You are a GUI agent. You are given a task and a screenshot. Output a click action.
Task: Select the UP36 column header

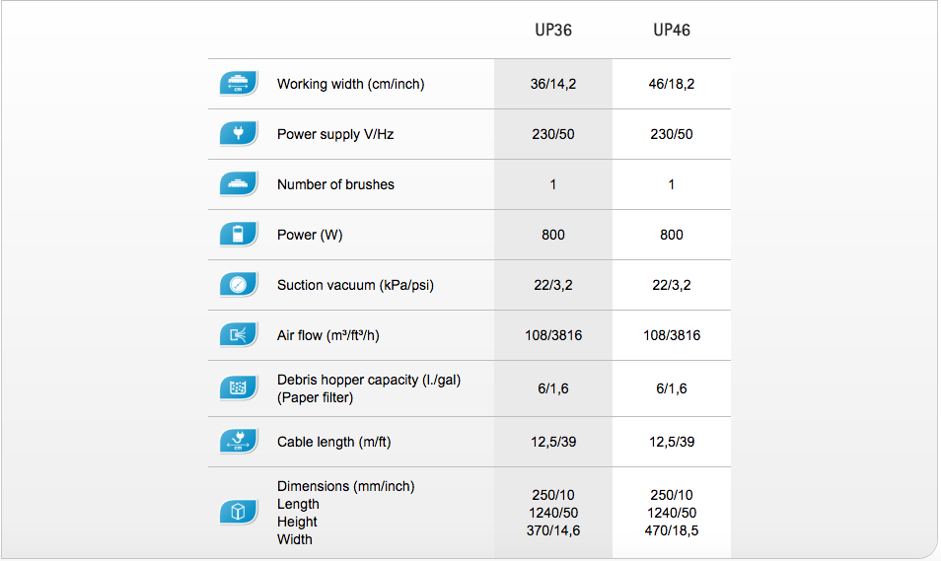pyautogui.click(x=553, y=30)
